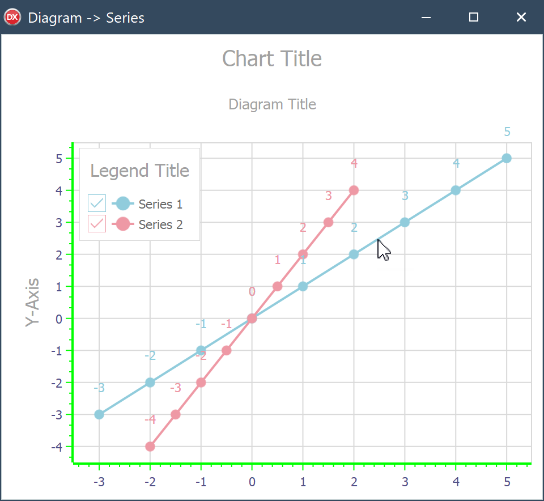Click the Series 2 legend label

(x=160, y=224)
